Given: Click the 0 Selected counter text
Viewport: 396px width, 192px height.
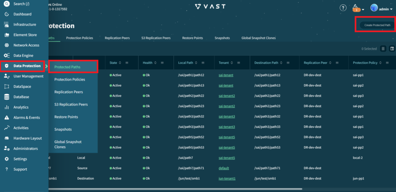Looking at the screenshot, I should pyautogui.click(x=369, y=49).
